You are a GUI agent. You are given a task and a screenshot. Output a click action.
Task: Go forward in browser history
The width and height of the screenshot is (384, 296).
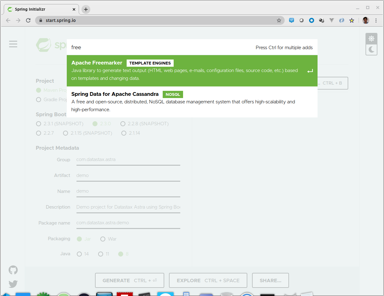click(18, 20)
